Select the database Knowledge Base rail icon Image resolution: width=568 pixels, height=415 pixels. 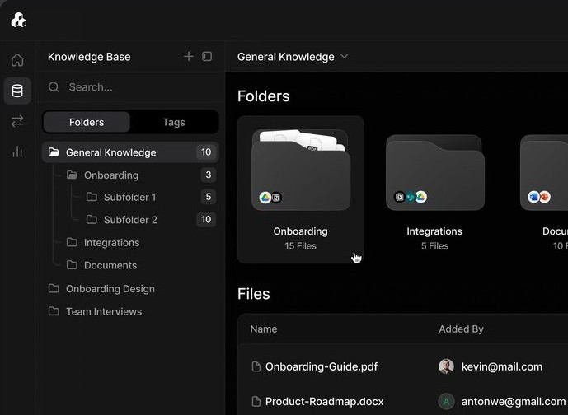[17, 91]
